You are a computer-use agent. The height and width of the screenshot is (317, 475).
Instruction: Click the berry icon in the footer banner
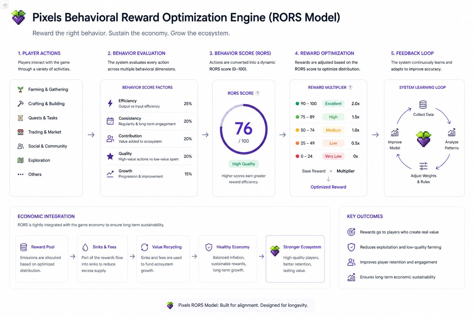click(170, 305)
